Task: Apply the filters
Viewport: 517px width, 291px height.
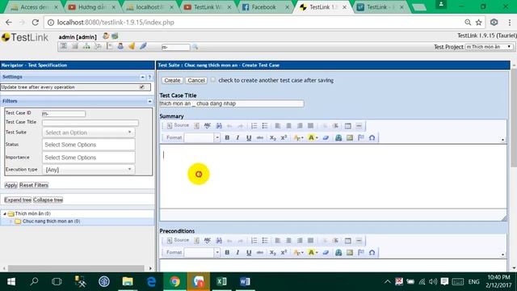Action: click(x=11, y=185)
